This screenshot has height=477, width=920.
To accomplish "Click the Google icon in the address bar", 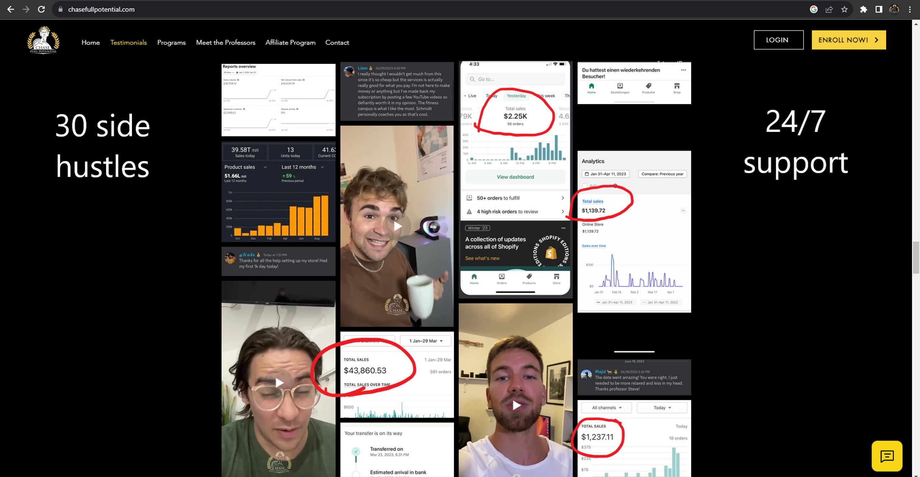I will [814, 9].
